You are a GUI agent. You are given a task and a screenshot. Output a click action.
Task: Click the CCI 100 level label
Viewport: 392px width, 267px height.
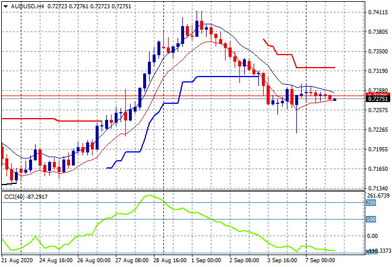[371, 220]
